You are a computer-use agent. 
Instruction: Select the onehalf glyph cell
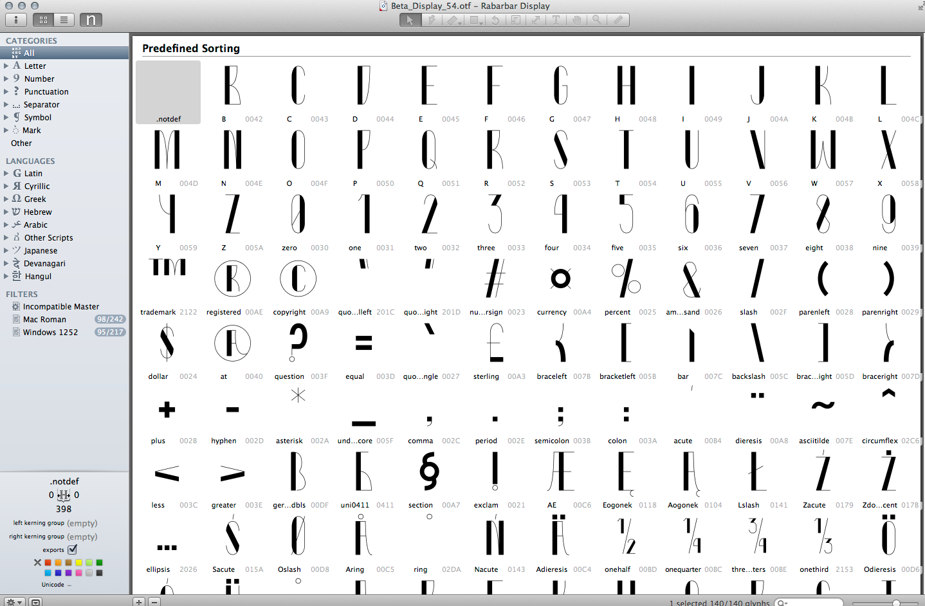[627, 542]
